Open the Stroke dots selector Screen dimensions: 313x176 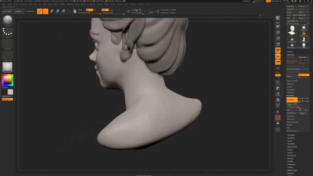(x=7, y=32)
